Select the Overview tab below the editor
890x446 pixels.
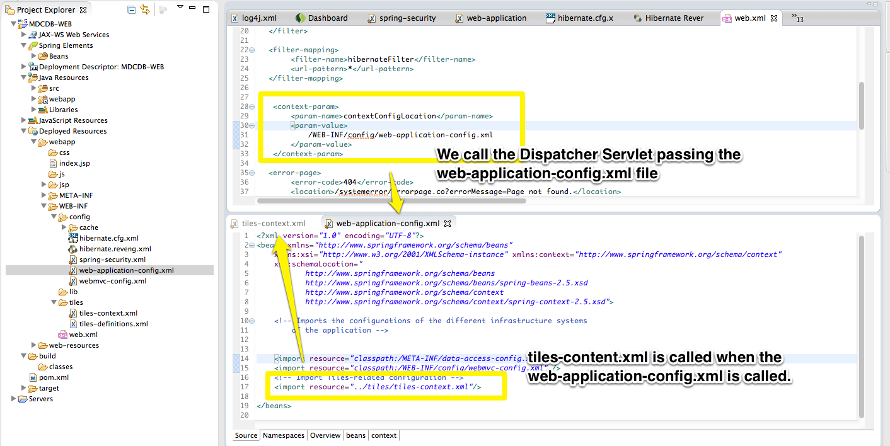click(325, 435)
